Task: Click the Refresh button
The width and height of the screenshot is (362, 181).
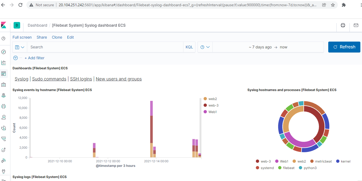Action: pyautogui.click(x=344, y=47)
